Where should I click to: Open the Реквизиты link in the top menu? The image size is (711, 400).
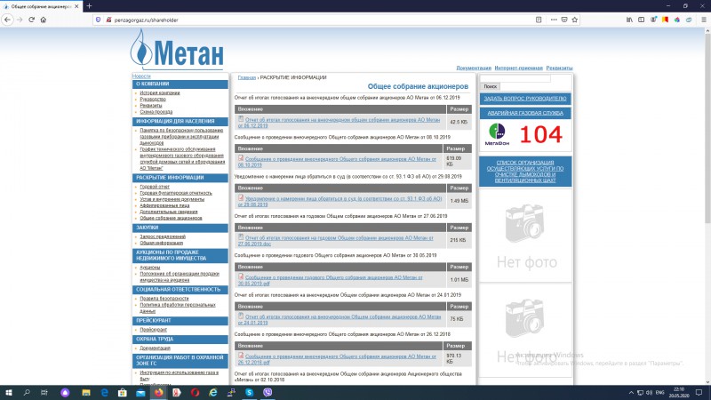[559, 68]
